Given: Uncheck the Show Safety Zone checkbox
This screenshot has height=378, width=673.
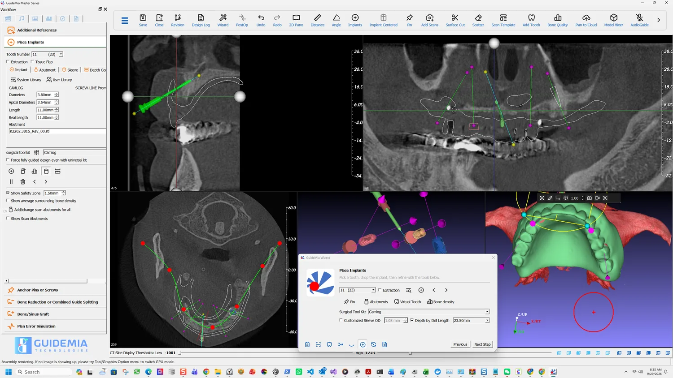Looking at the screenshot, I should 8,193.
